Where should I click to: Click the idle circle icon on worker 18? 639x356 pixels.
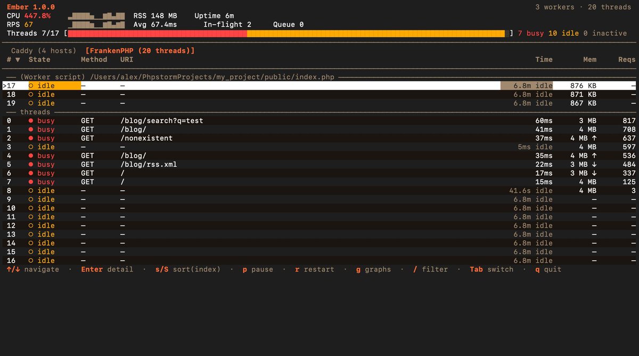click(31, 94)
